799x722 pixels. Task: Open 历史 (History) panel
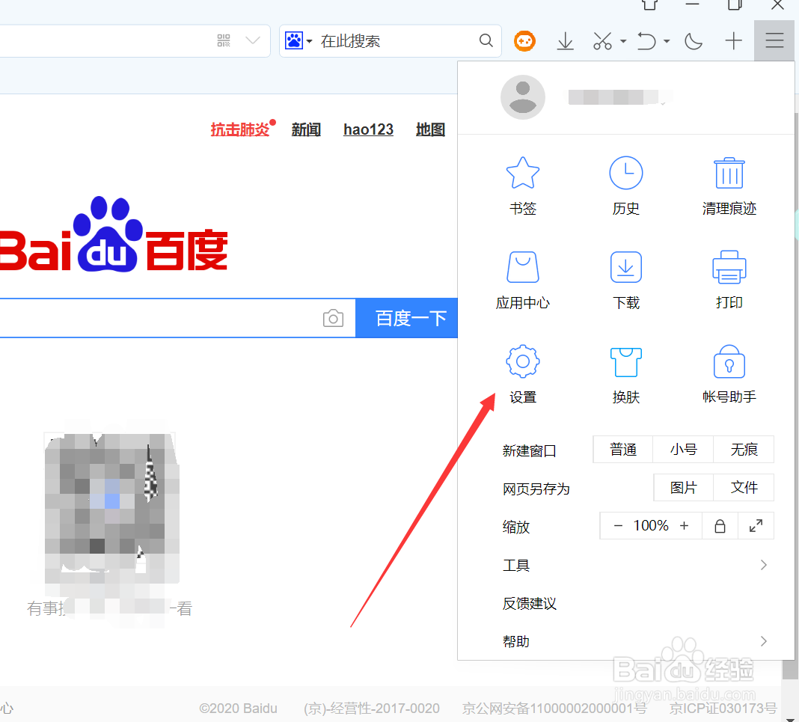625,186
